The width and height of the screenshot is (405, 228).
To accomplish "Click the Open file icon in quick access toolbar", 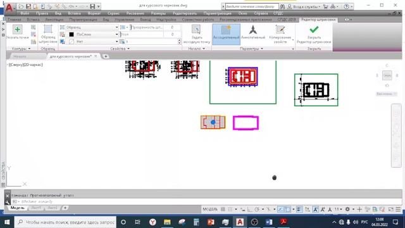I will 22,6.
